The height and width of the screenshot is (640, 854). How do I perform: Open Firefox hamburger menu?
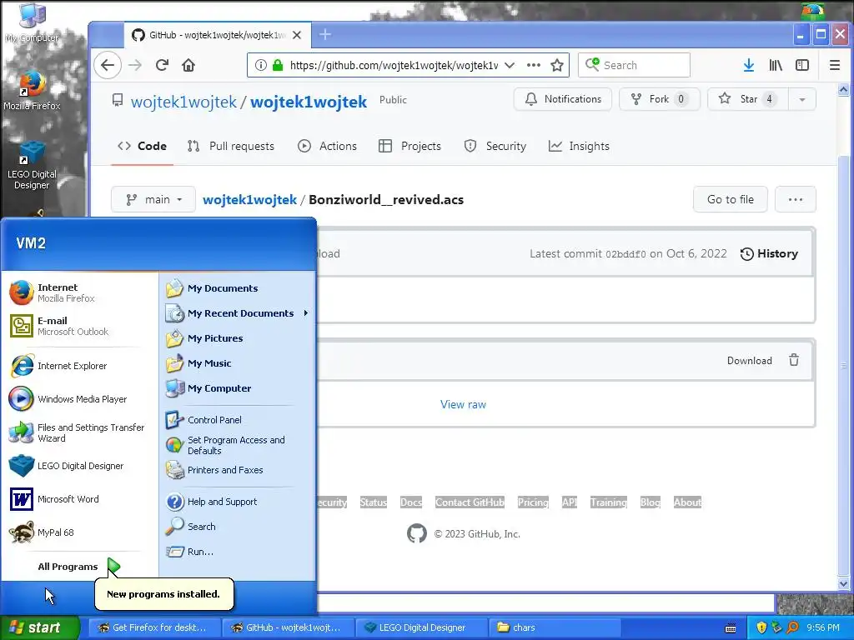tap(834, 65)
